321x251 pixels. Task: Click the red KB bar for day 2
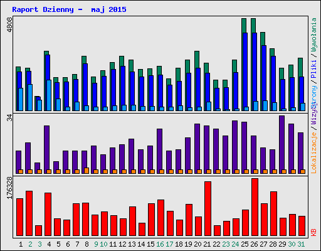click(x=29, y=213)
